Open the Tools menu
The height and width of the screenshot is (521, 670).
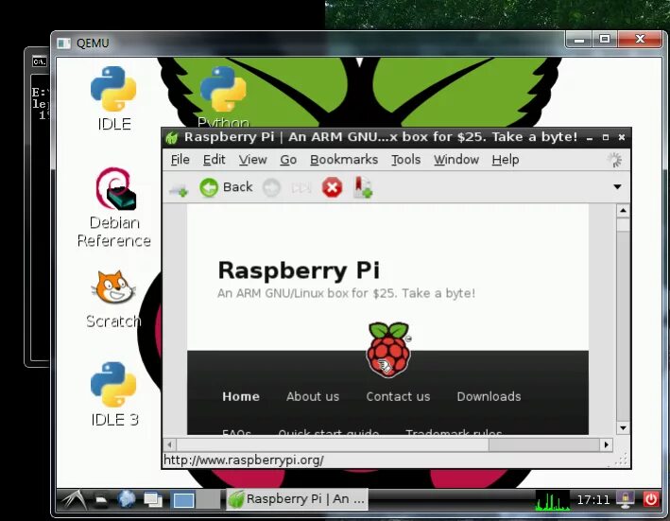coord(406,160)
